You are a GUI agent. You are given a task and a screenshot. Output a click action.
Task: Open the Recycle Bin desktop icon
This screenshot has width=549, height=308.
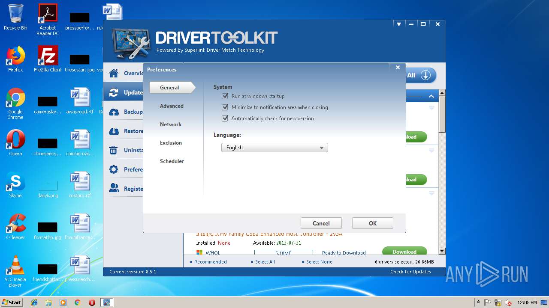tap(15, 18)
